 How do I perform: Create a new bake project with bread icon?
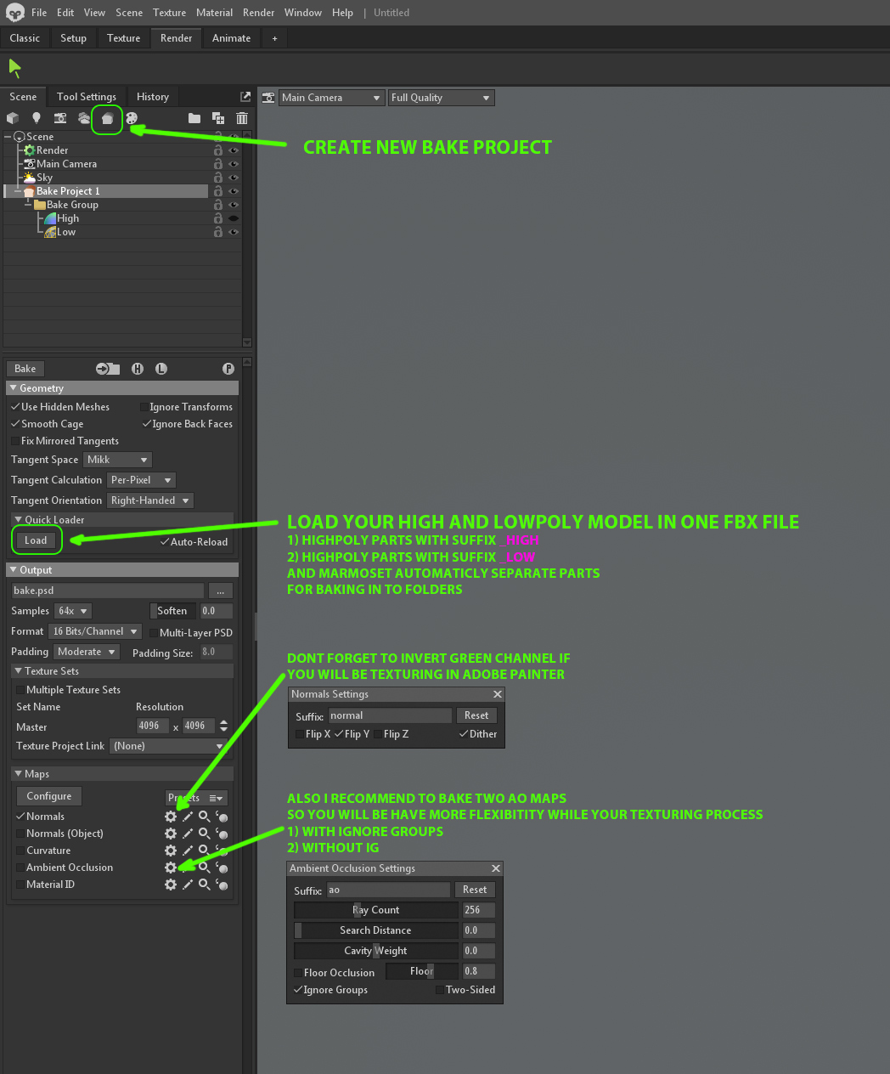[x=107, y=119]
